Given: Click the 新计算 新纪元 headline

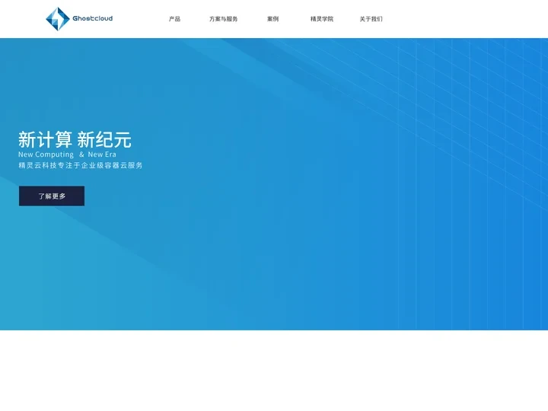Looking at the screenshot, I should (x=75, y=139).
